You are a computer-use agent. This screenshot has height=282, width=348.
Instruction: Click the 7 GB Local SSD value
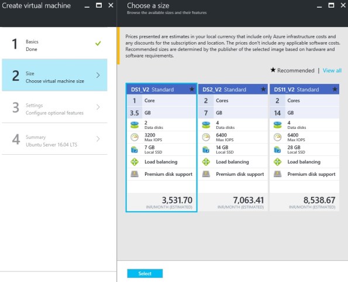150,147
